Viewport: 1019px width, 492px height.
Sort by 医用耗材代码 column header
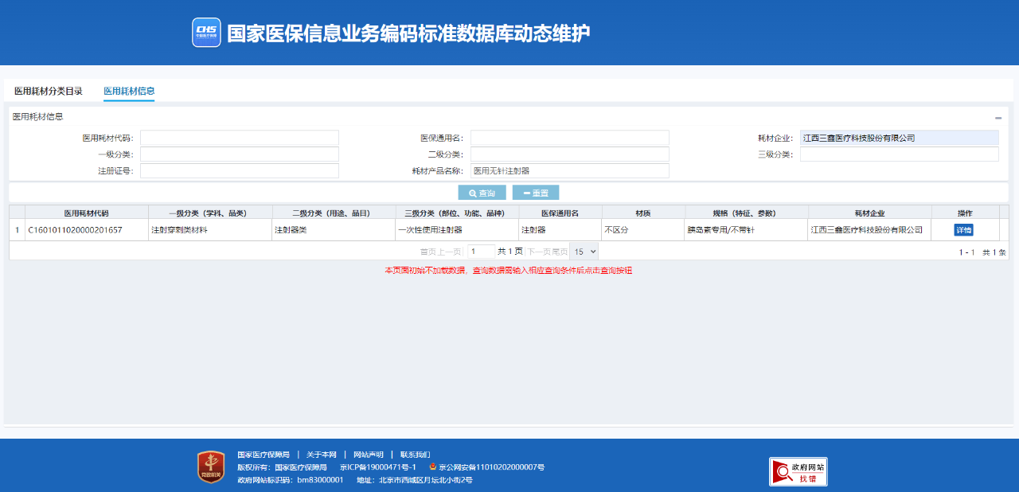coord(87,213)
